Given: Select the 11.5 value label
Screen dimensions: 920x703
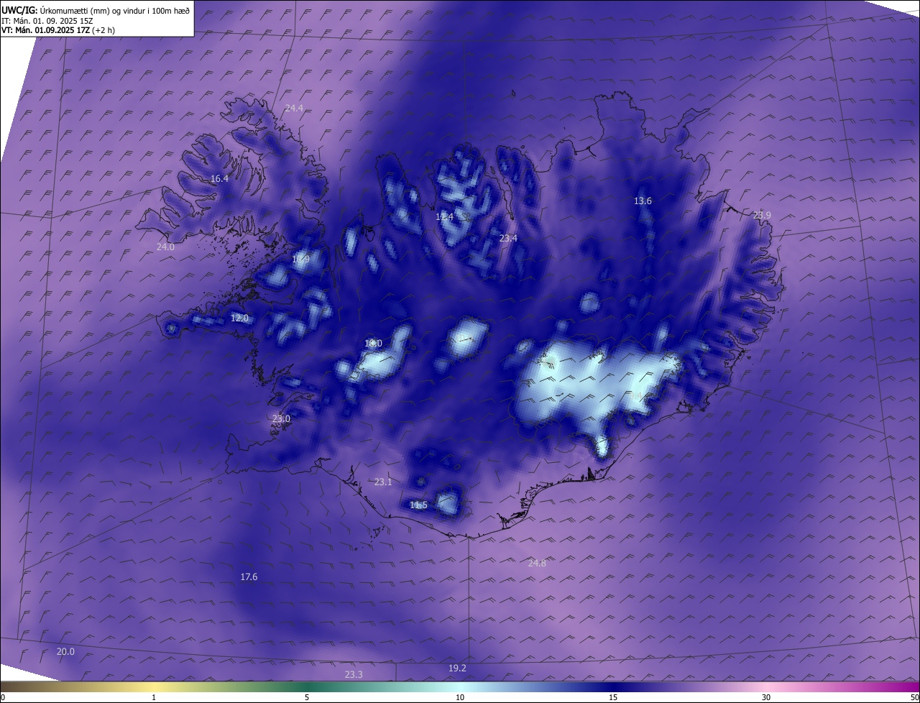Looking at the screenshot, I should tap(418, 505).
